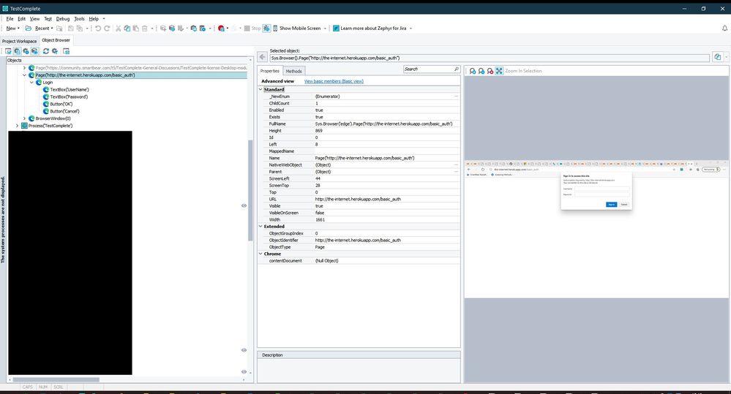Image resolution: width=731 pixels, height=394 pixels.
Task: Click the Undo icon in the toolbar
Action: (97, 29)
